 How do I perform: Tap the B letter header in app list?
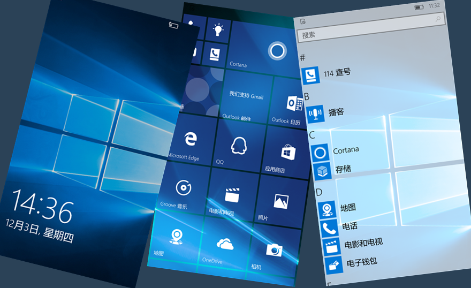(307, 97)
